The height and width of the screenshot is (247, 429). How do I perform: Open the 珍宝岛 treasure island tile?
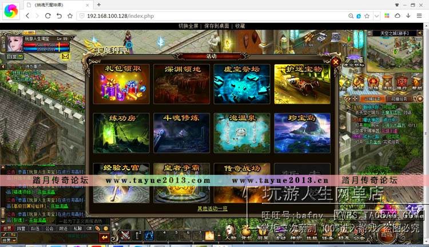click(303, 133)
